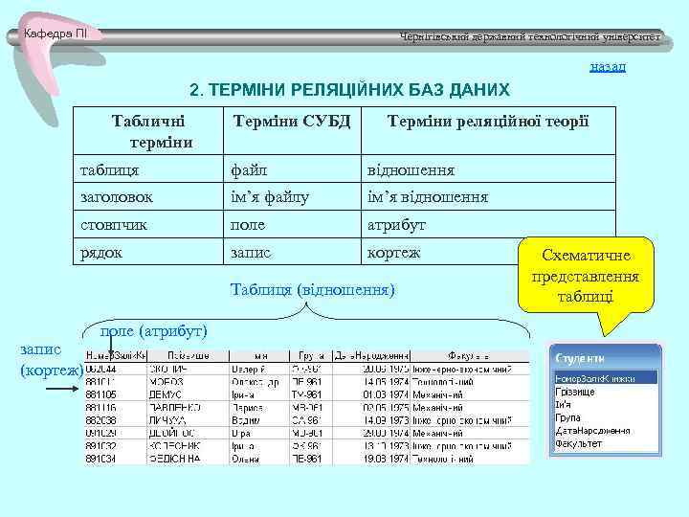689x517 pixels.
Task: Select the 'Група' field in Студенти box
Action: coord(567,417)
